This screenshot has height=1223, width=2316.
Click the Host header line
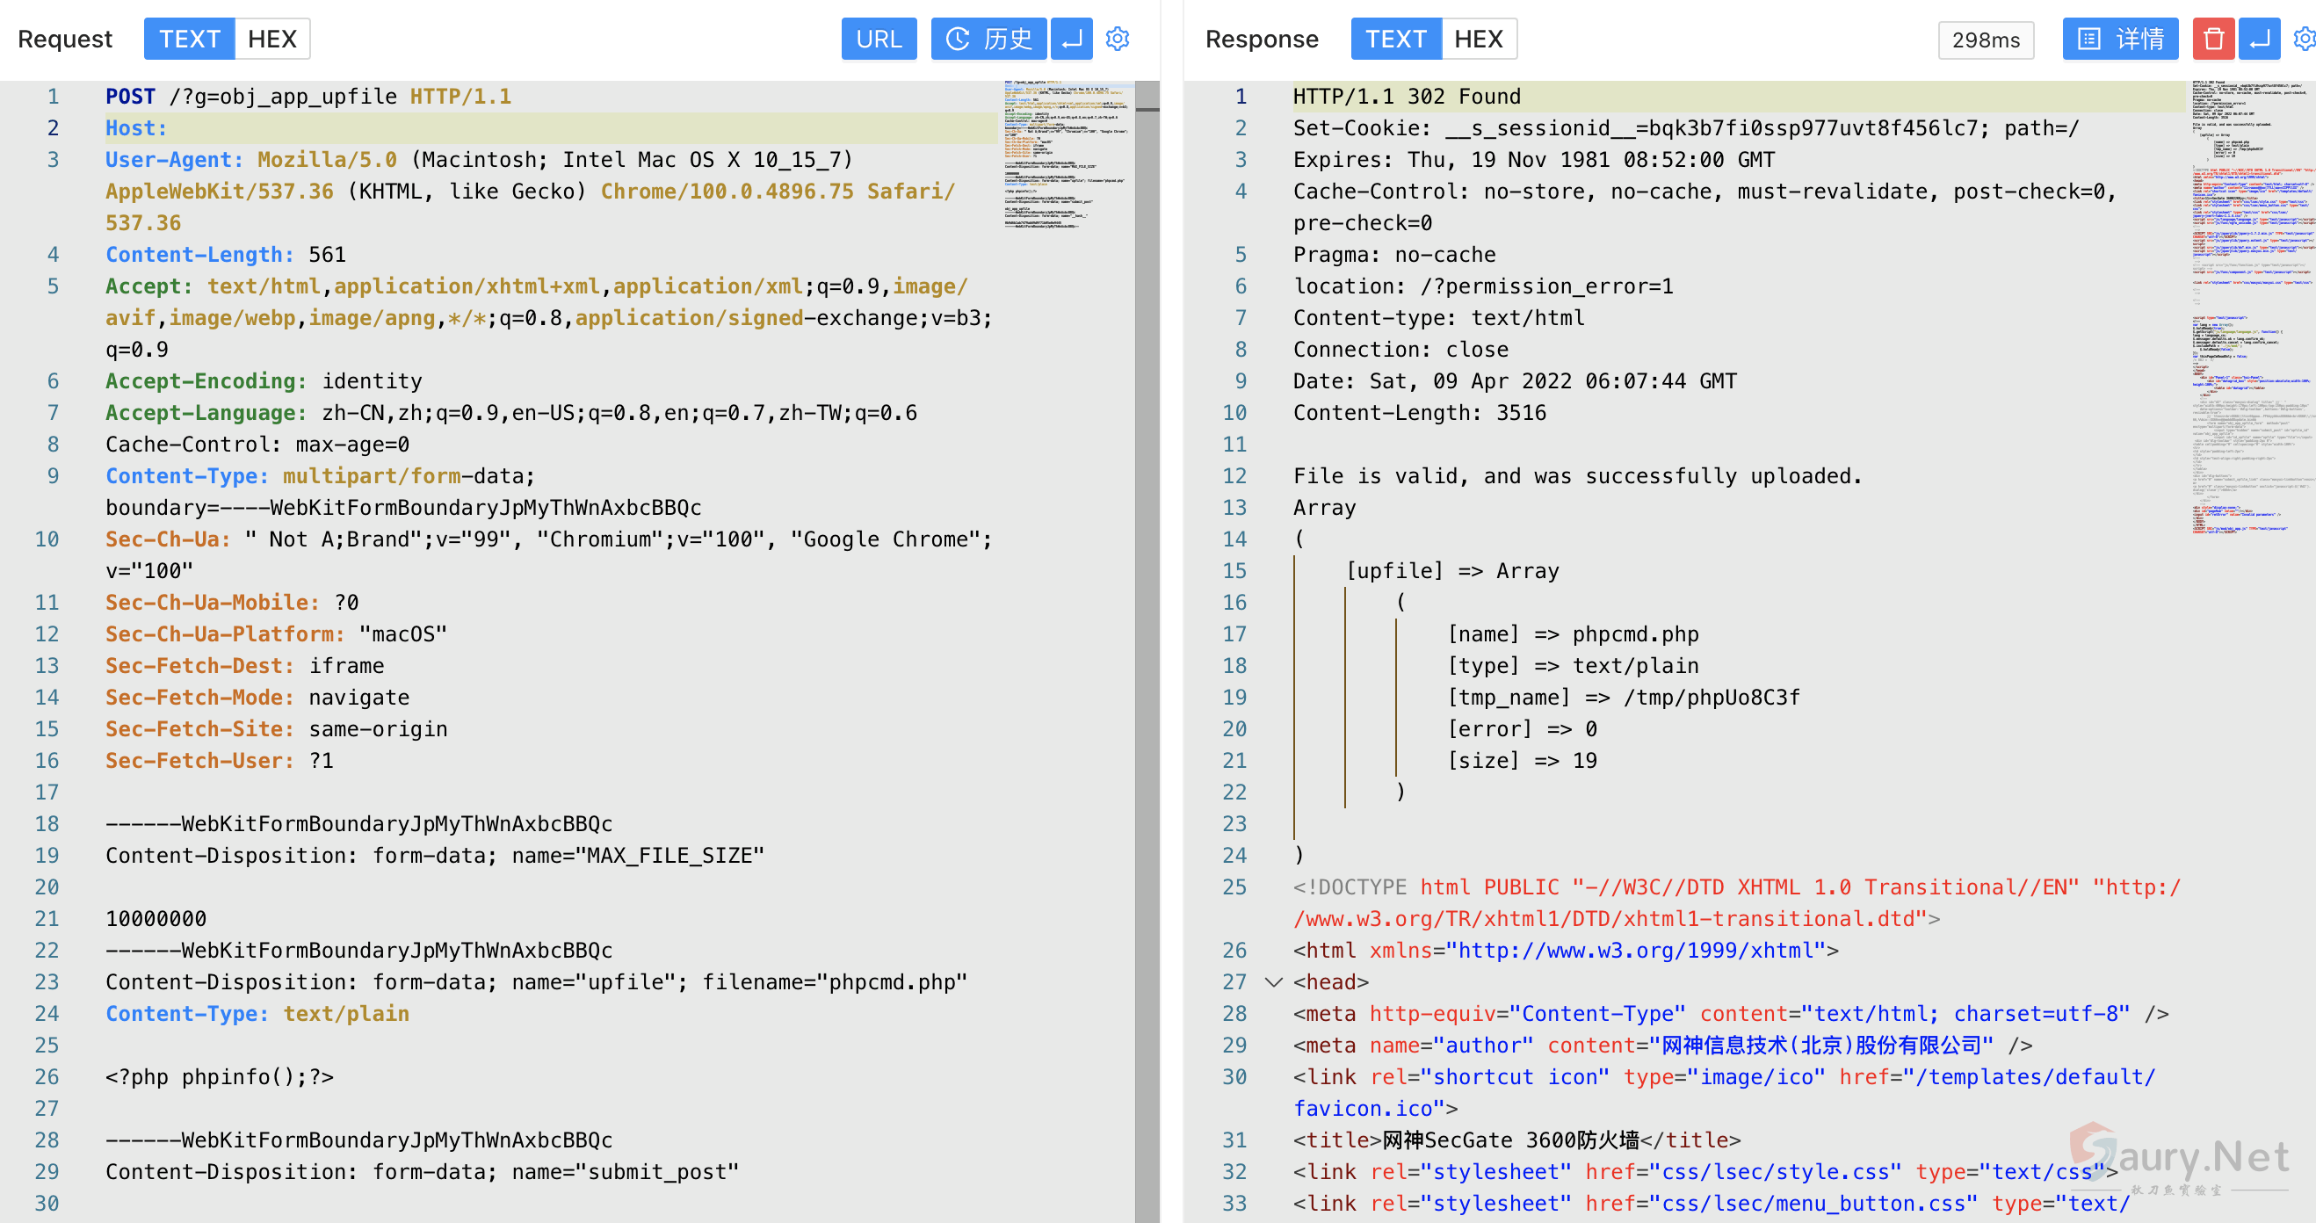137,127
